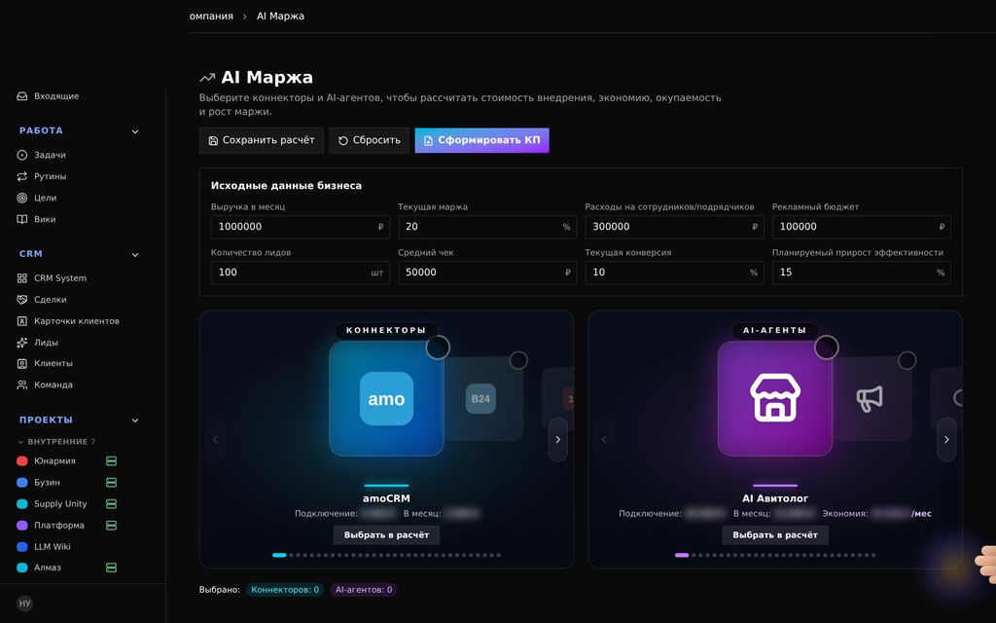The image size is (996, 623).
Task: Click the Сбросить button
Action: [x=369, y=140]
